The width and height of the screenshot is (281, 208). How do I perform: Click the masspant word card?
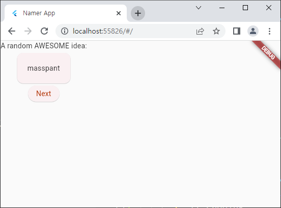pos(44,68)
